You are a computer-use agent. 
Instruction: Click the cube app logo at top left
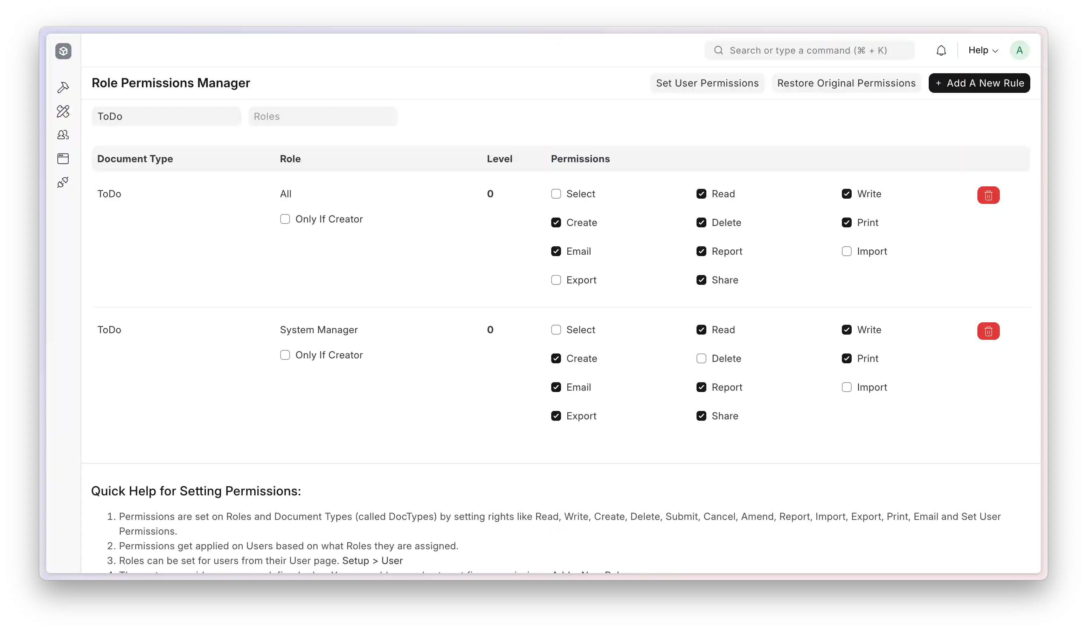coord(63,50)
